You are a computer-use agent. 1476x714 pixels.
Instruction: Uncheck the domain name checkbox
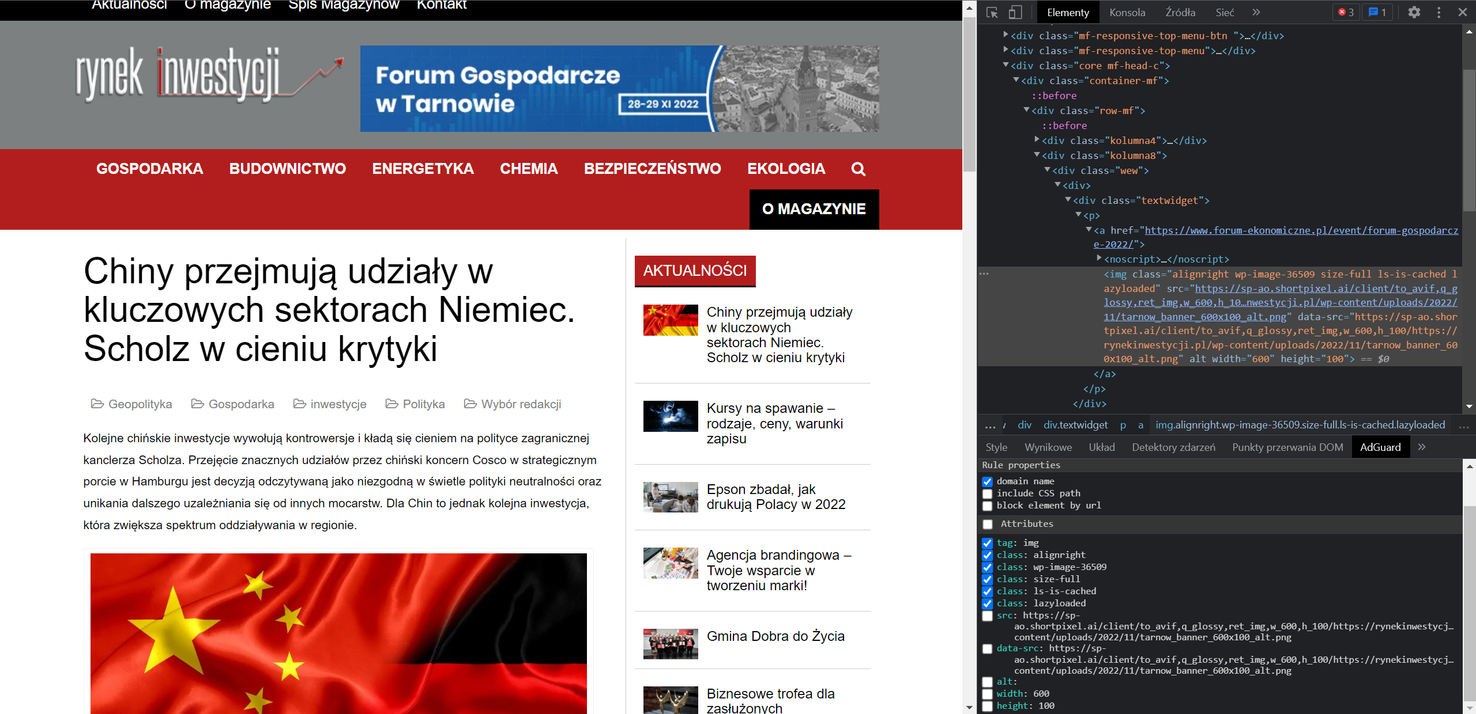point(988,481)
